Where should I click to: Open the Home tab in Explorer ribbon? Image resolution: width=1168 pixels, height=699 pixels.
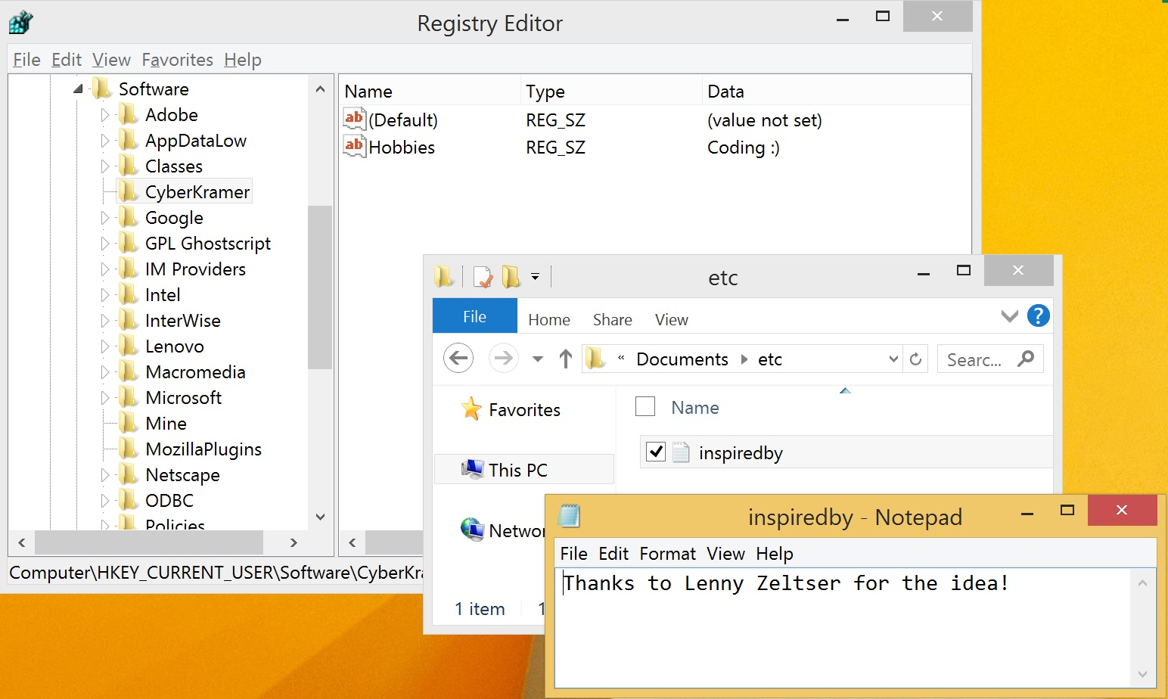(x=548, y=319)
